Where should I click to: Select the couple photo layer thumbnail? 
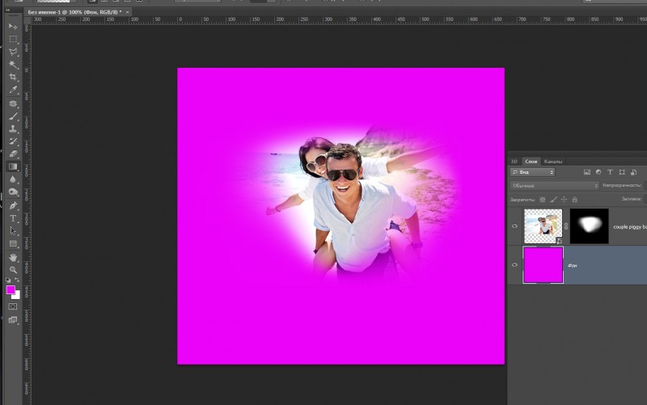[x=543, y=226]
